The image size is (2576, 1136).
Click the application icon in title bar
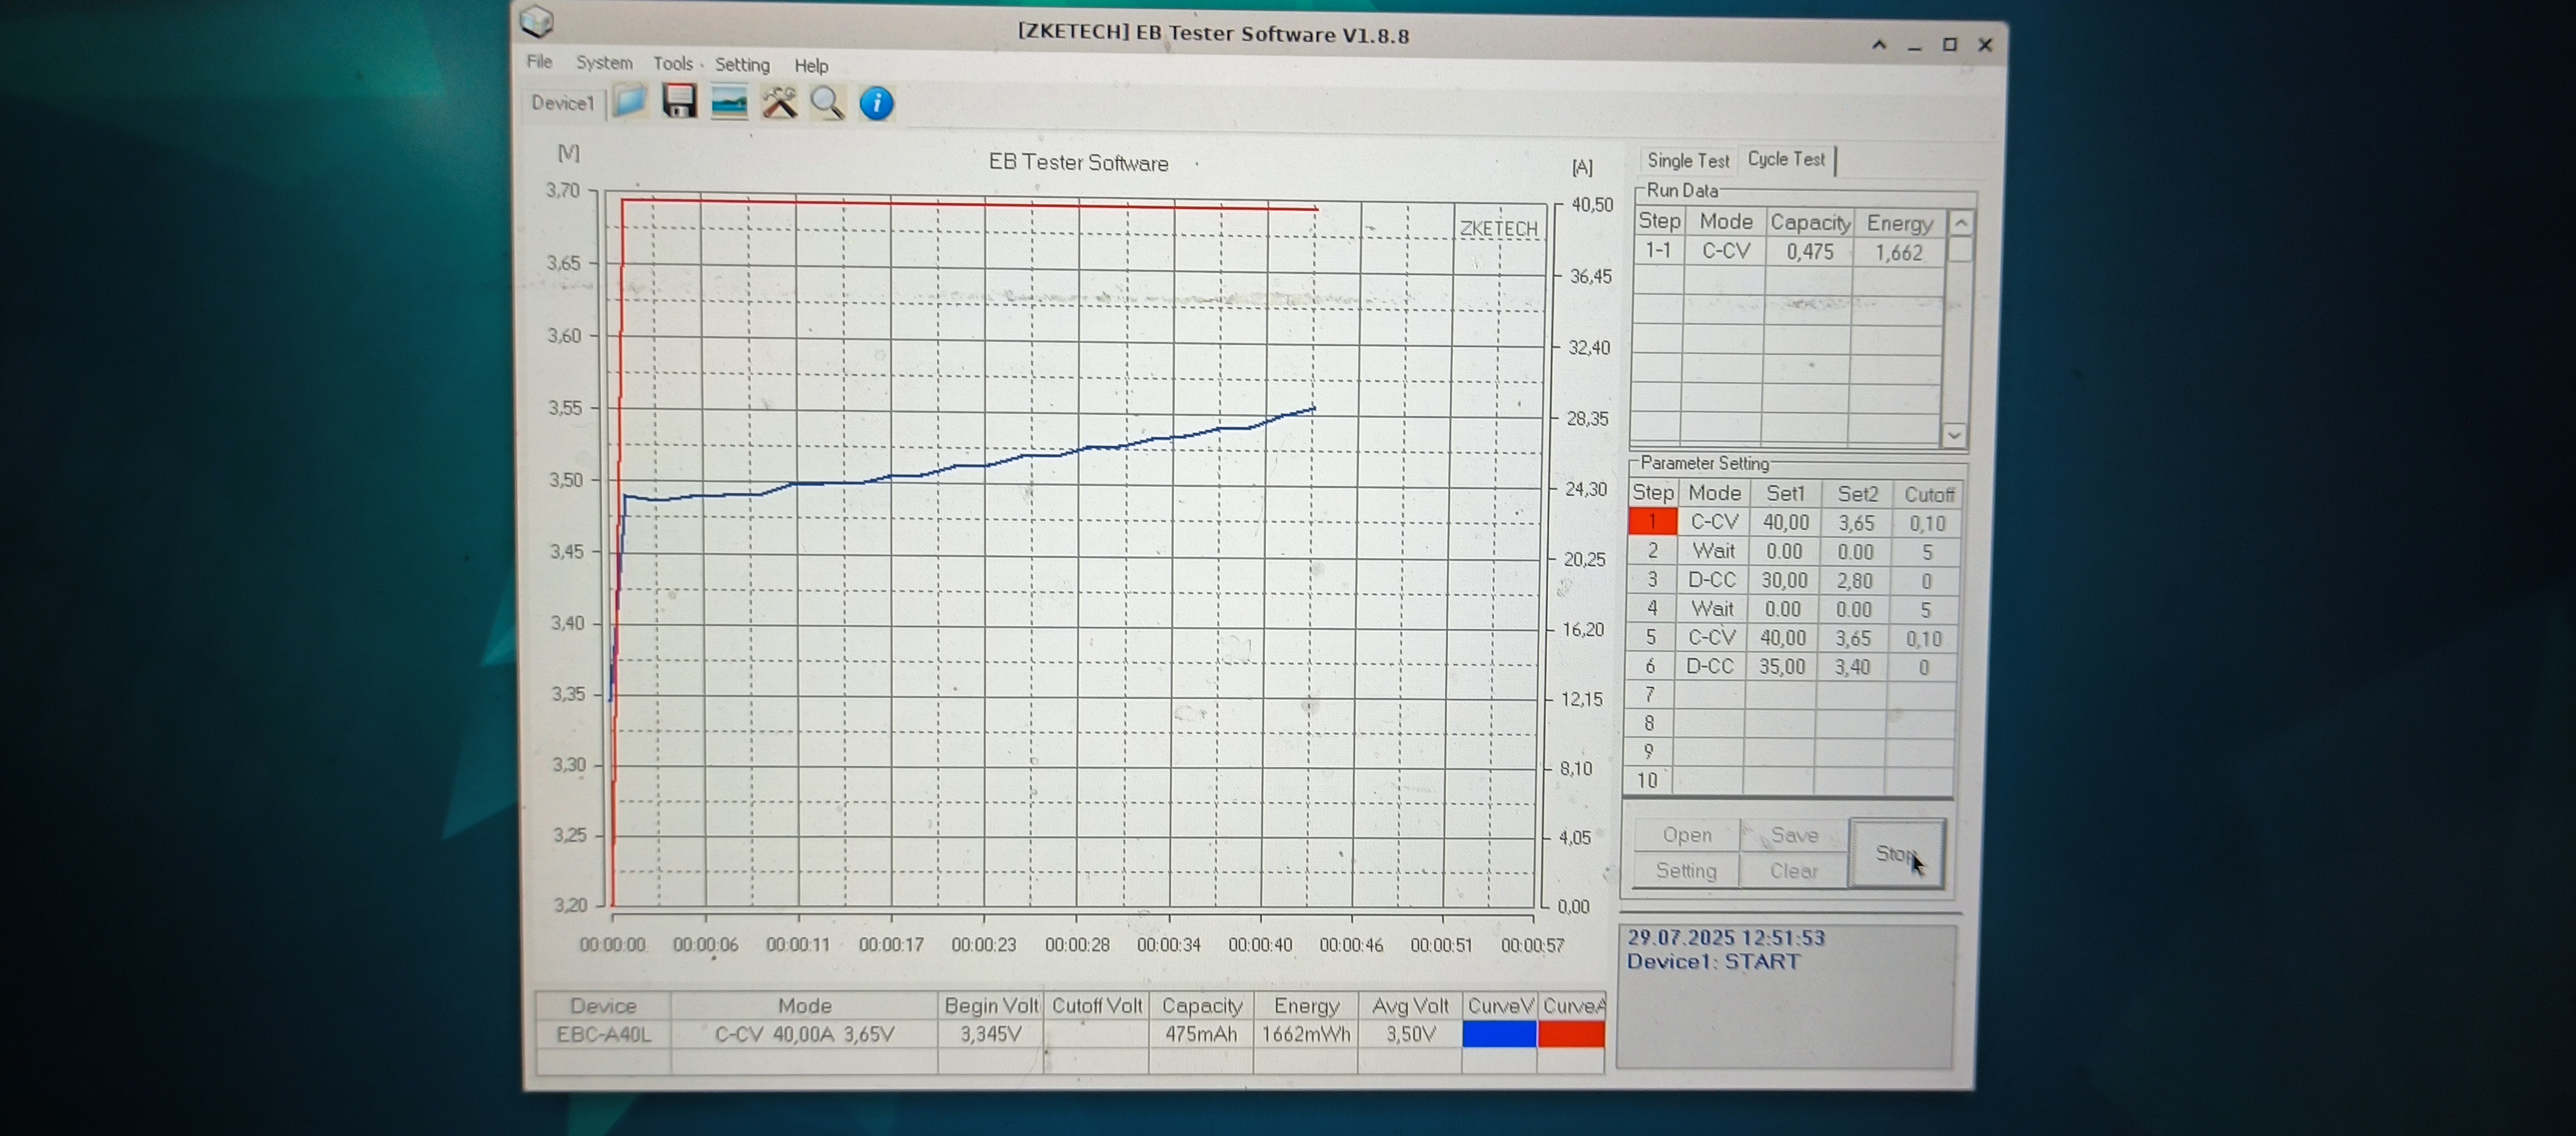(x=537, y=22)
